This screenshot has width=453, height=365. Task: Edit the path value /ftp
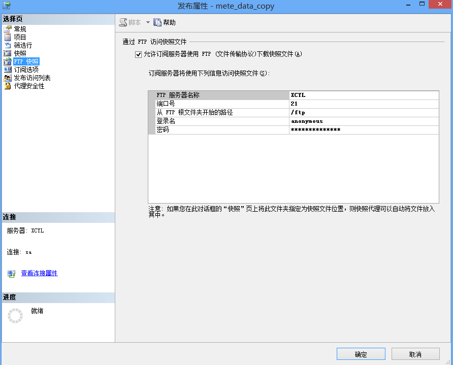pyautogui.click(x=364, y=112)
